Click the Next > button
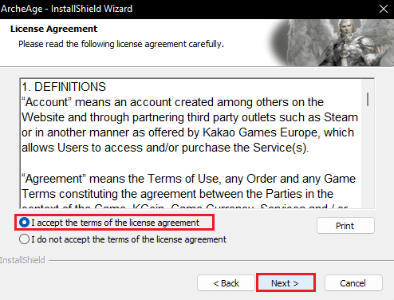 pyautogui.click(x=286, y=283)
